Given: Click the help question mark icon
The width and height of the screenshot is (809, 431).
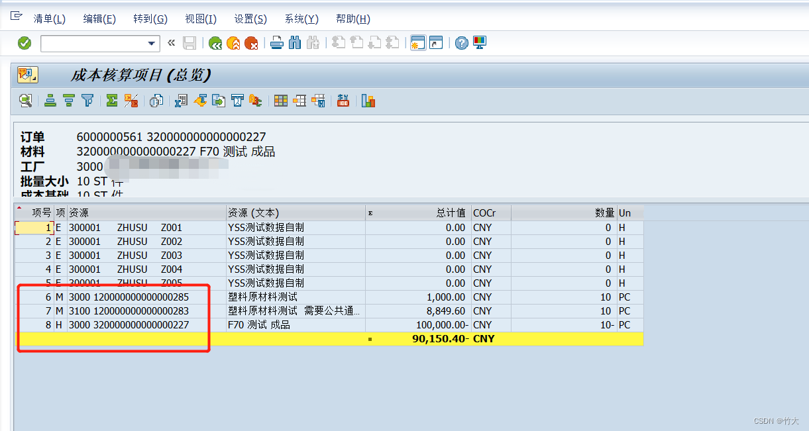Looking at the screenshot, I should pos(460,42).
